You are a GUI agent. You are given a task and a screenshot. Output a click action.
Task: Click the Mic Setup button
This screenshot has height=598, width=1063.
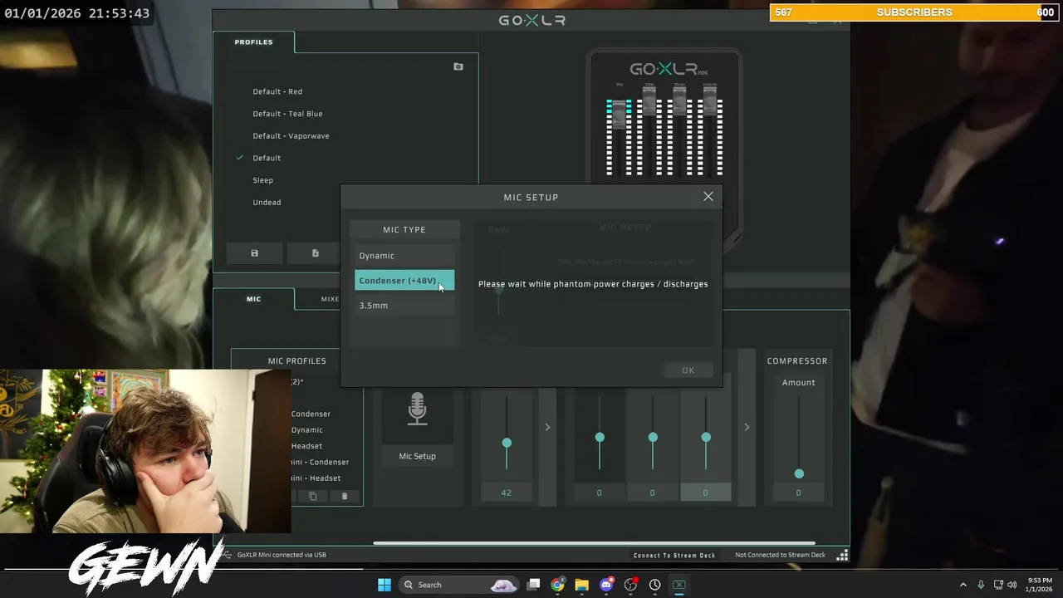click(417, 456)
